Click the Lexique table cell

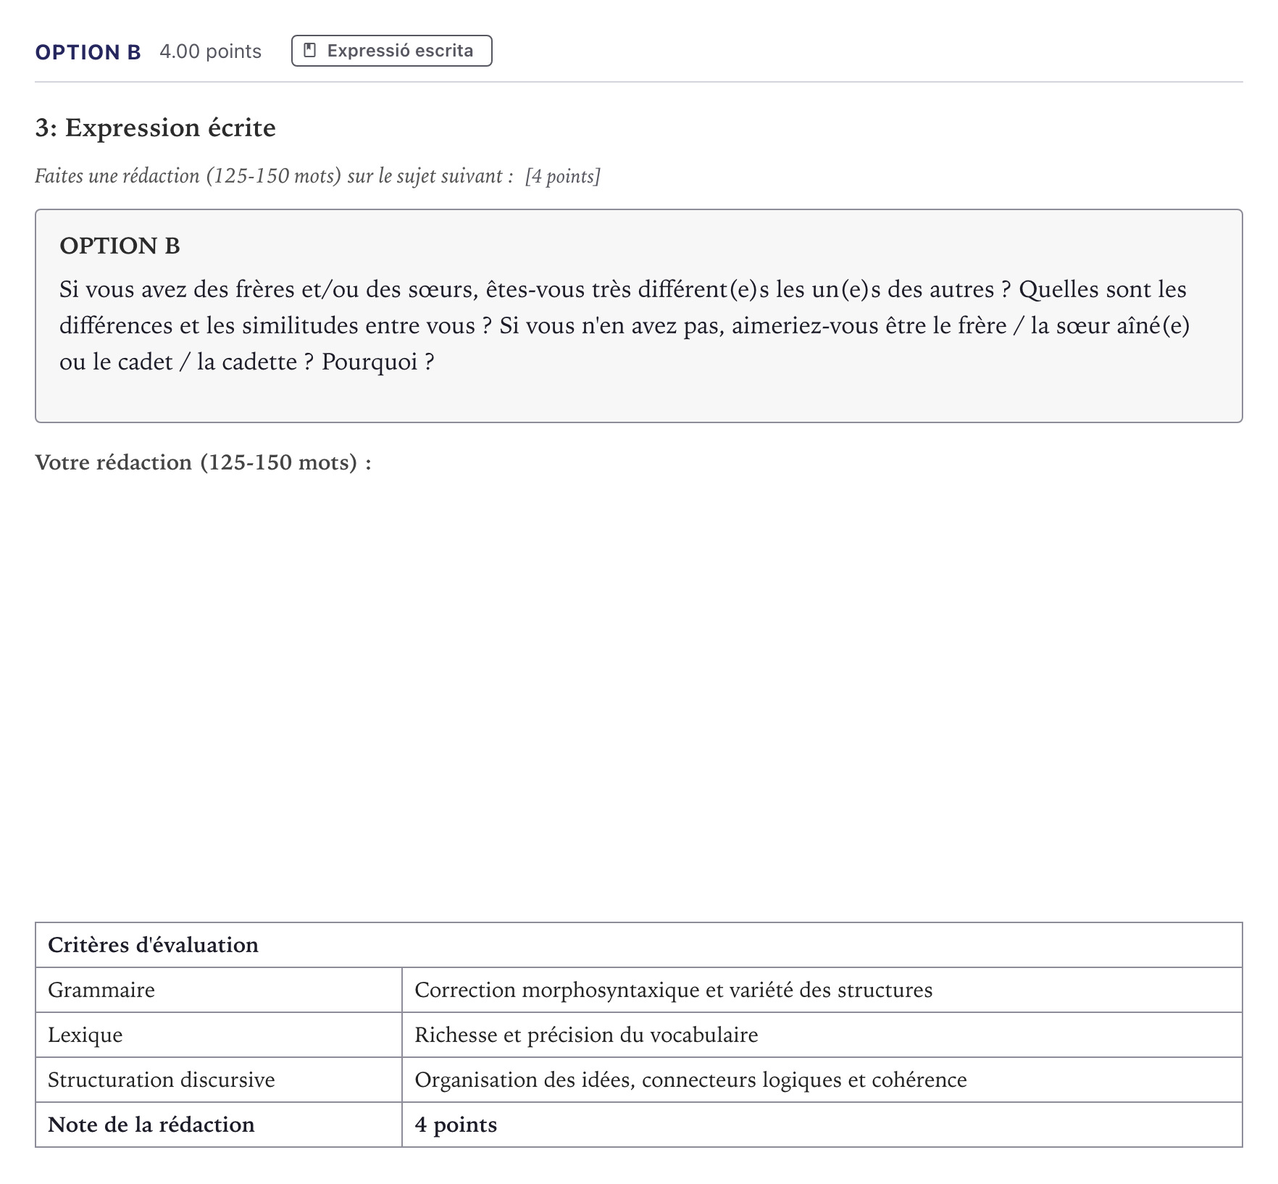219,1035
